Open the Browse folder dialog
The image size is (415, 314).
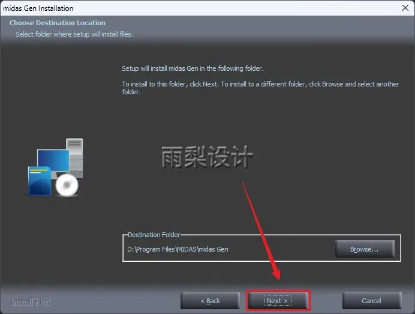click(365, 249)
